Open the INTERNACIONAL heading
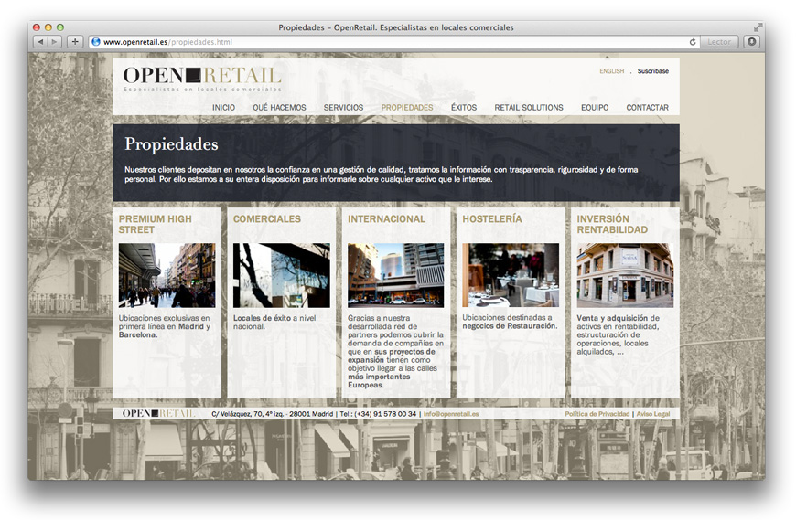Image resolution: width=796 pixels, height=520 pixels. [x=386, y=219]
